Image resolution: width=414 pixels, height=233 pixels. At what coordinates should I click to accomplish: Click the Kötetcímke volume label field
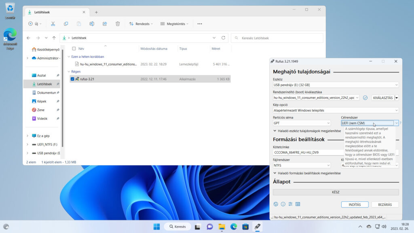tap(308, 153)
